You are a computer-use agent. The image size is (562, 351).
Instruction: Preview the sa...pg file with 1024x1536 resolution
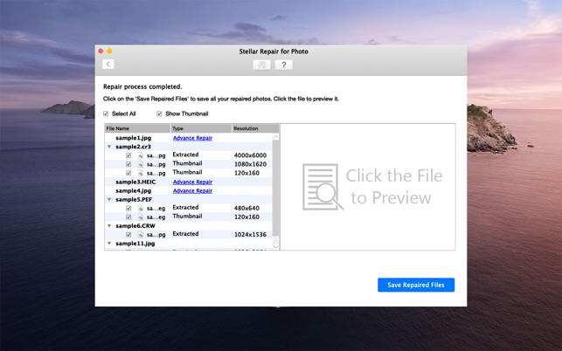click(156, 235)
